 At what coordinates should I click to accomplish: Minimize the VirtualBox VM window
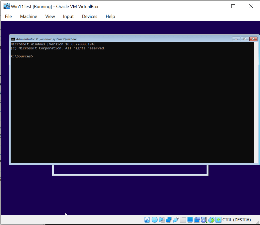(x=216, y=6)
